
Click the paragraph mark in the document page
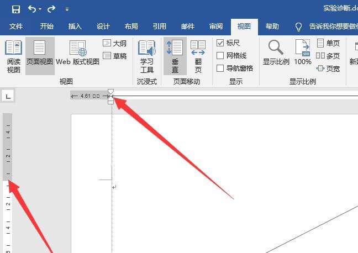[x=114, y=187]
